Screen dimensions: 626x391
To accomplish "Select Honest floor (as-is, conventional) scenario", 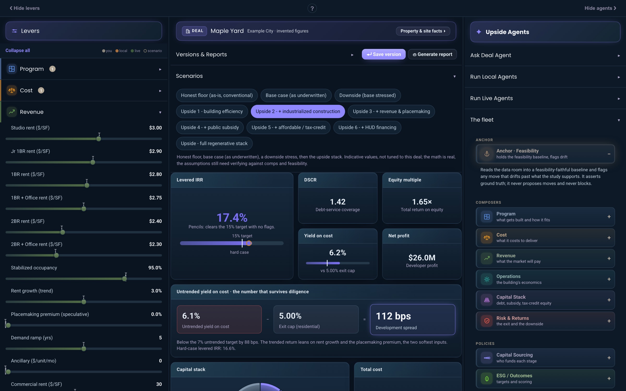I will [217, 95].
